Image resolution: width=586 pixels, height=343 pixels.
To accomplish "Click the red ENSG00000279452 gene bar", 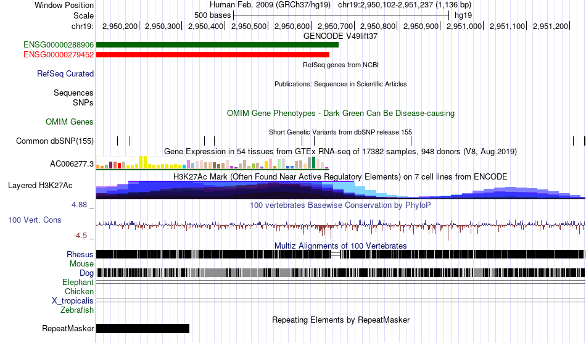I will (213, 54).
